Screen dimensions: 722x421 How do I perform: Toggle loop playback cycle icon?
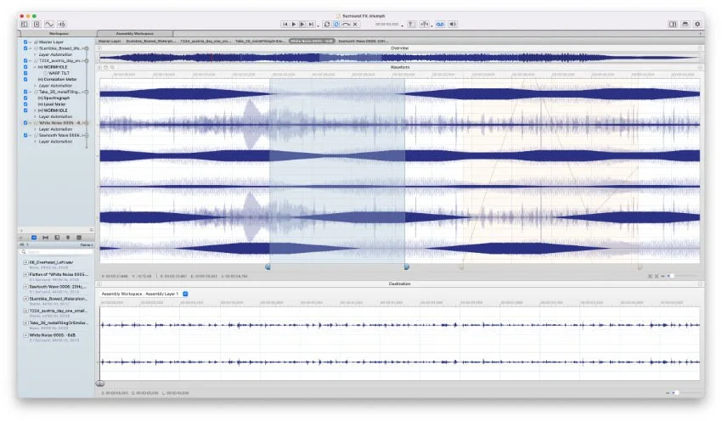[x=327, y=24]
